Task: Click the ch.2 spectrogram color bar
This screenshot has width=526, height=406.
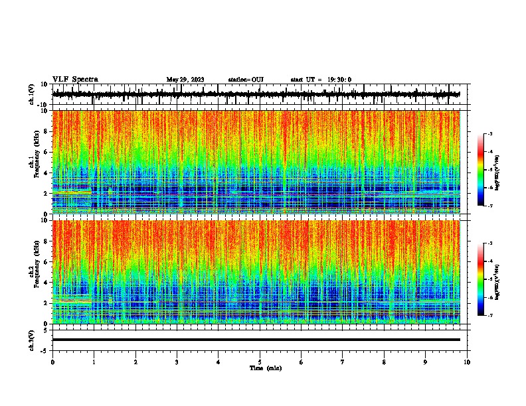Action: [x=481, y=279]
